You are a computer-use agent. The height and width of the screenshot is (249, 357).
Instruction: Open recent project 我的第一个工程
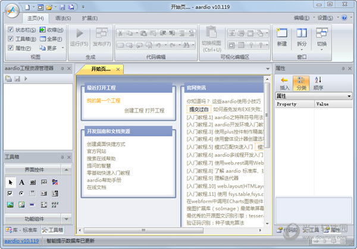point(104,101)
